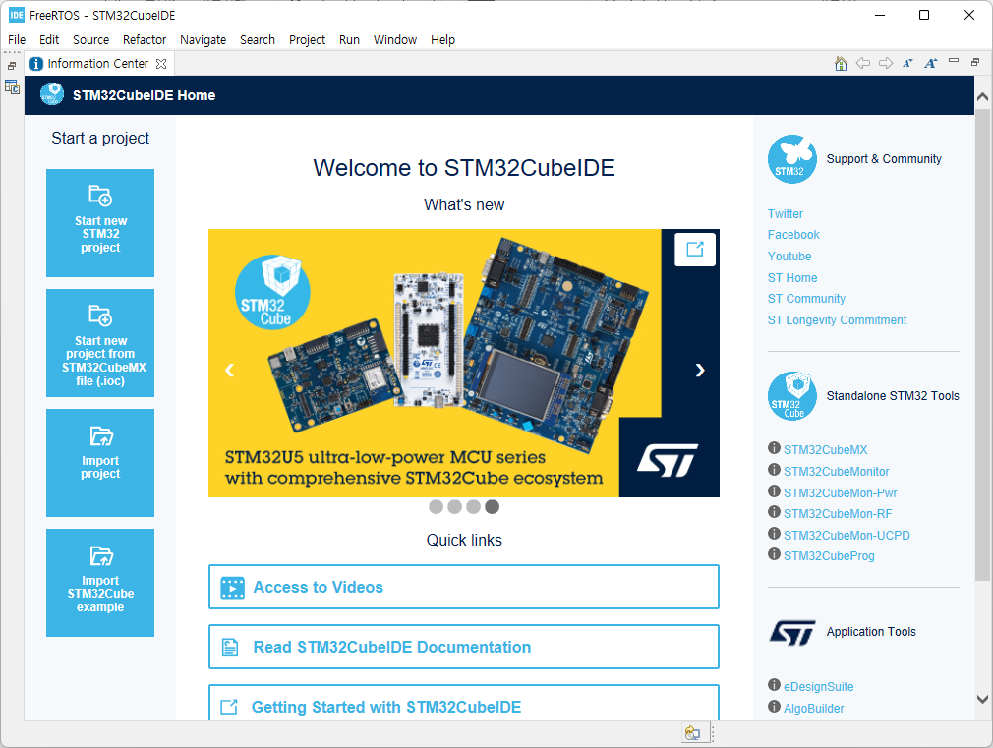Select the Information Center tab

(x=98, y=63)
